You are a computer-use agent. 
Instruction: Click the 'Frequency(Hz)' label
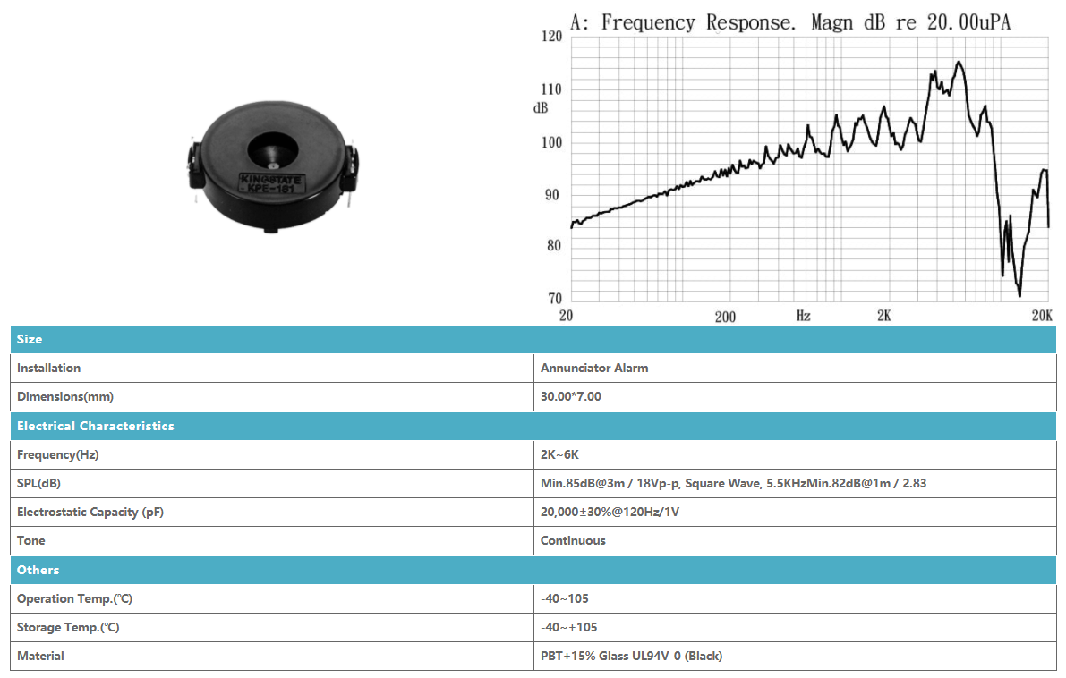coord(58,455)
